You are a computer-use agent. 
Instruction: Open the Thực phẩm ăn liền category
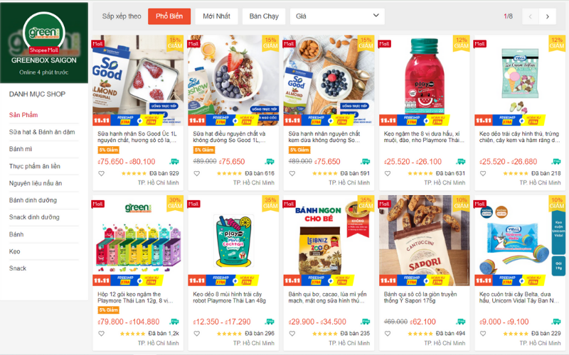tap(35, 166)
